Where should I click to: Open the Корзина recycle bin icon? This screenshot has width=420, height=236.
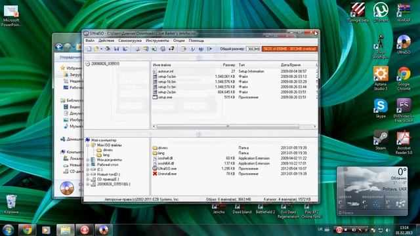[11, 204]
